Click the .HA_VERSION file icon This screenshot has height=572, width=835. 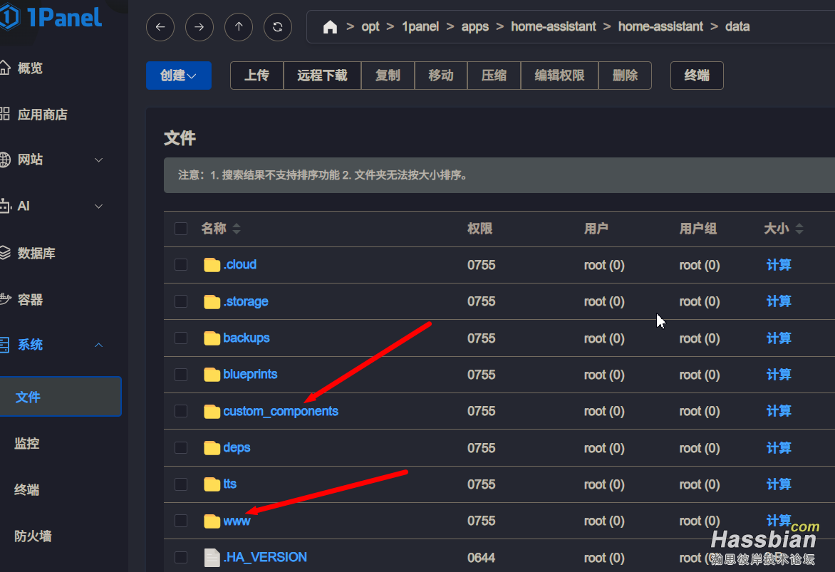212,558
